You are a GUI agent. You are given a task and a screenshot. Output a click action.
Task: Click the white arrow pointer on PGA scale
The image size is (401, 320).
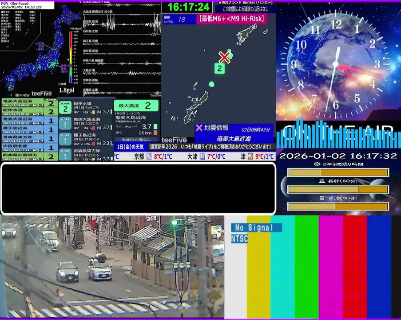[68, 60]
